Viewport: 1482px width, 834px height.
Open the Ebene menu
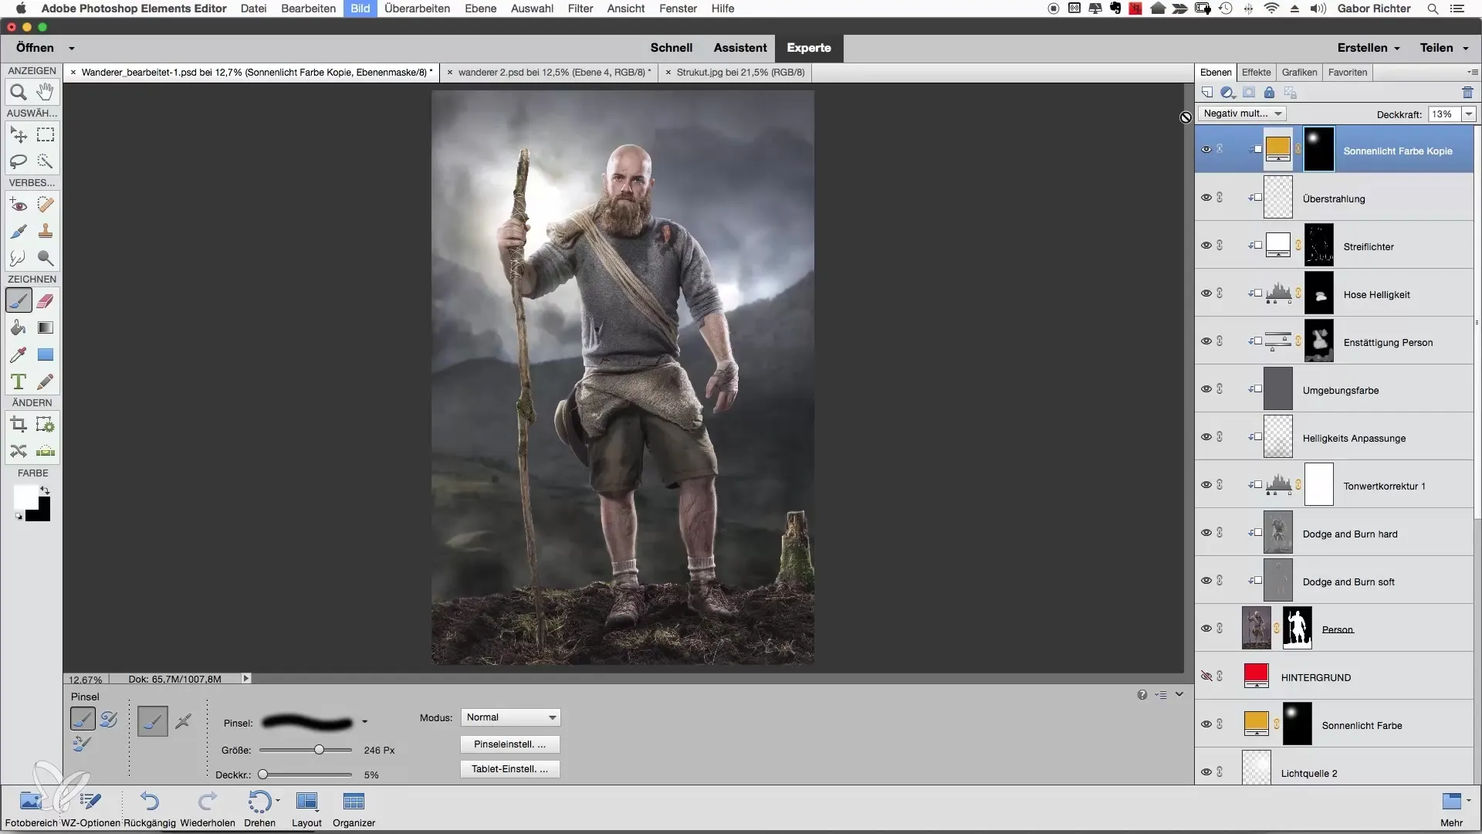click(x=480, y=8)
